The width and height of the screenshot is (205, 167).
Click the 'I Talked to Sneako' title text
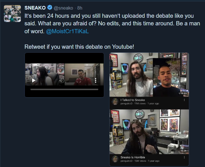click(133, 100)
